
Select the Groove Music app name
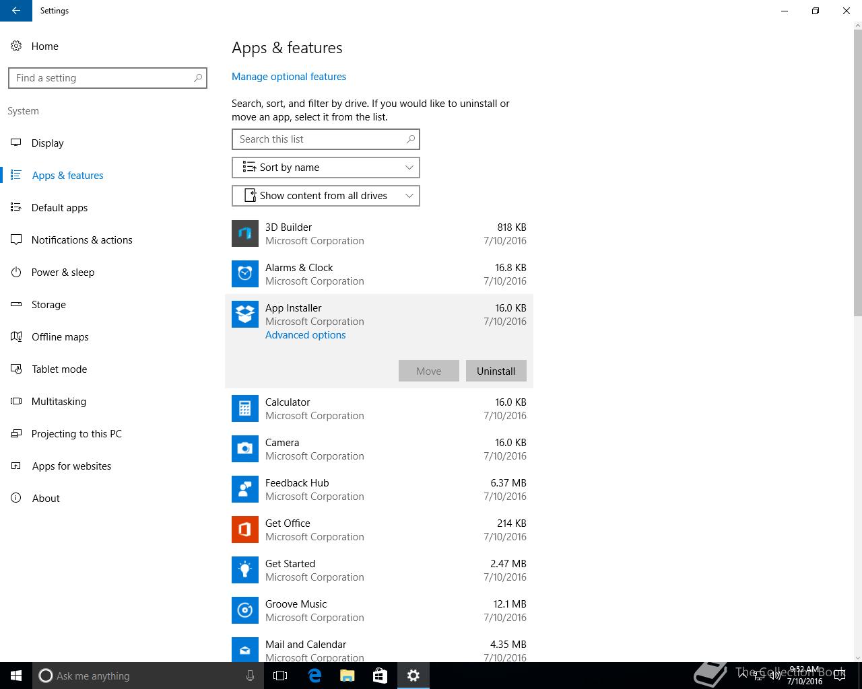pyautogui.click(x=296, y=604)
